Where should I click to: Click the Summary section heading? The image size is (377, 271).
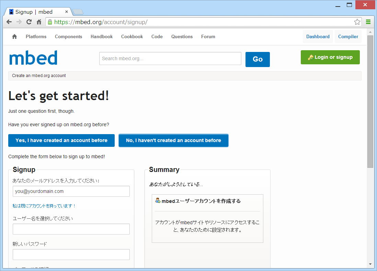(x=164, y=170)
